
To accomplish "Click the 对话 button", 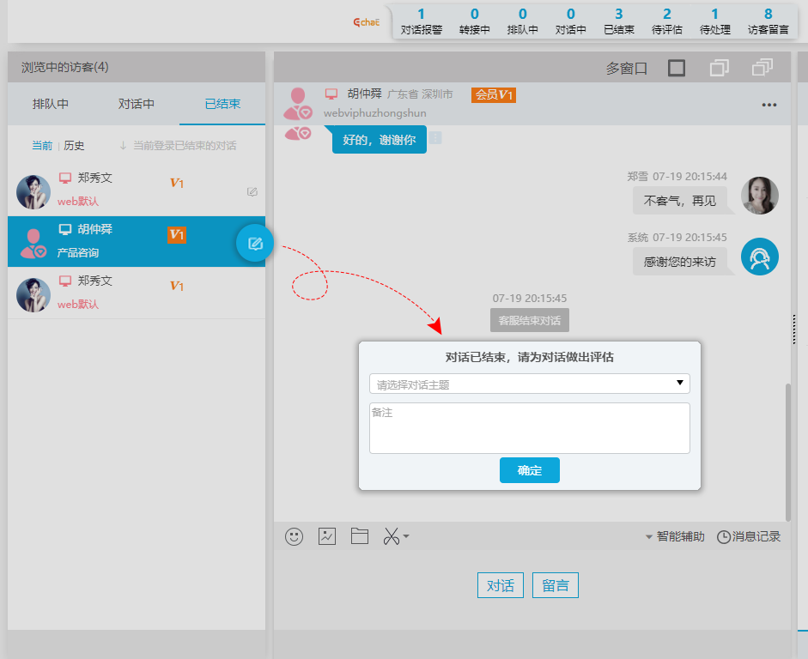I will tap(501, 585).
